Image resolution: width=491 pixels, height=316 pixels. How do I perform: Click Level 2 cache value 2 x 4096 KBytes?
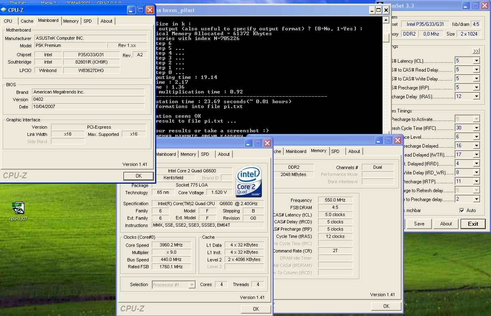[244, 260]
